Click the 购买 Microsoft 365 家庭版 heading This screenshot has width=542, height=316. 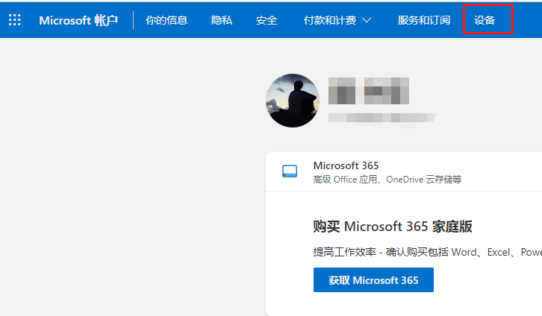click(392, 227)
